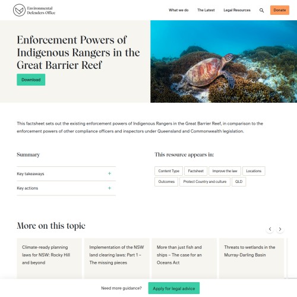
Task: Open Legal Resources menu
Action: click(x=237, y=10)
